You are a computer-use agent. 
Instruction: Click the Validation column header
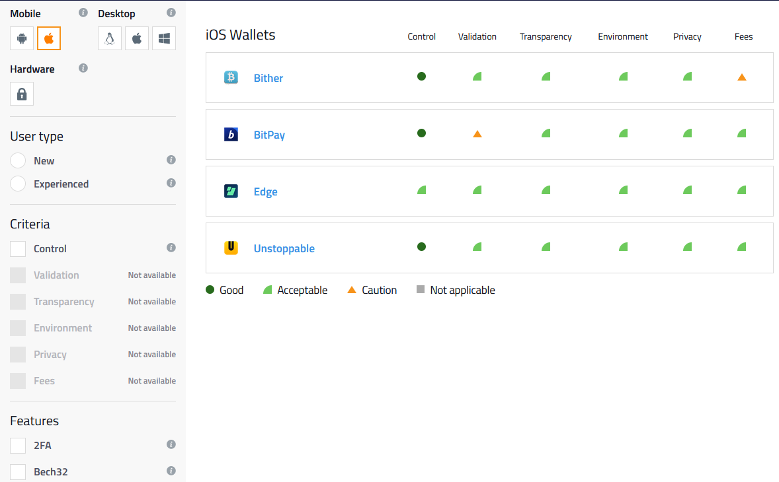click(x=477, y=37)
